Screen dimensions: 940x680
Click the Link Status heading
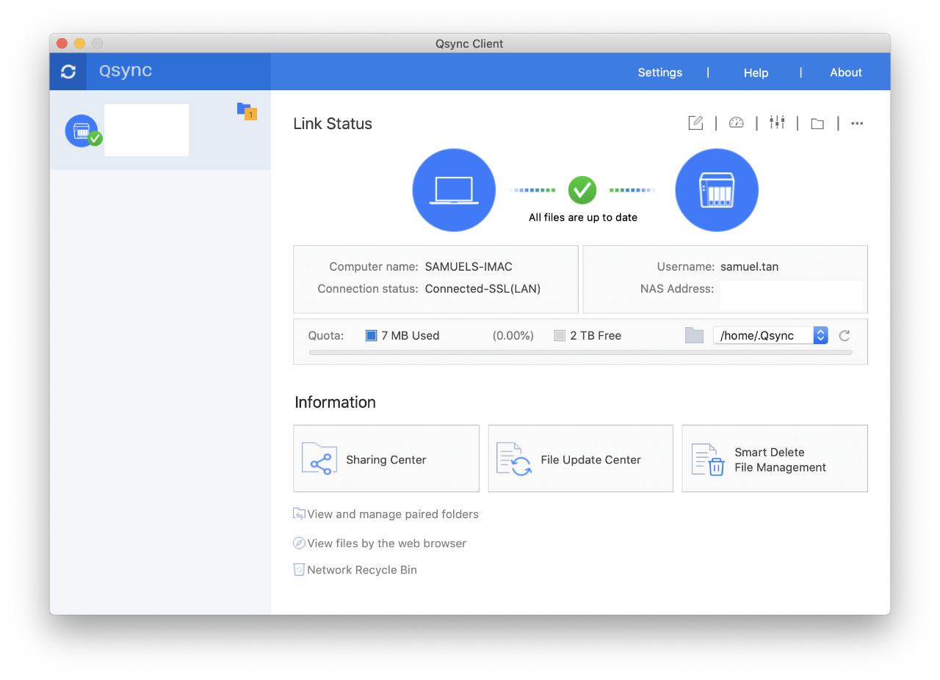click(333, 124)
